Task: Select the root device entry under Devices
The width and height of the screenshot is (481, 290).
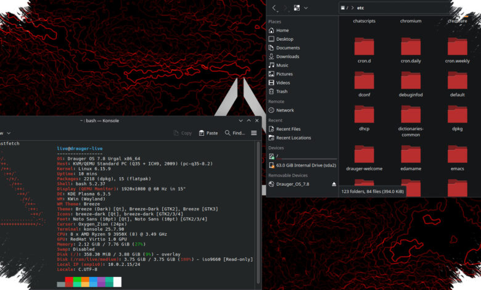Action: (x=302, y=157)
